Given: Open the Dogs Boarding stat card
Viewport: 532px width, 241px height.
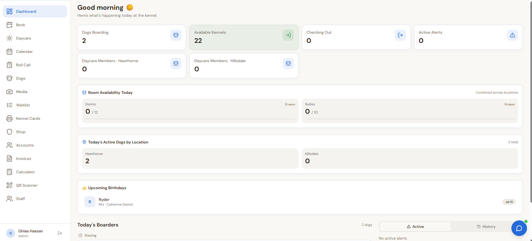Looking at the screenshot, I should (x=132, y=37).
